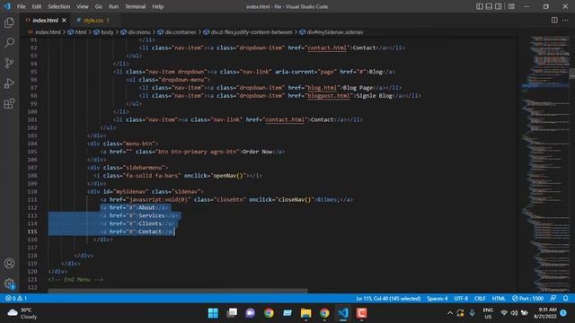The width and height of the screenshot is (575, 323).
Task: Open errors and warnings in status bar
Action: tap(16, 299)
